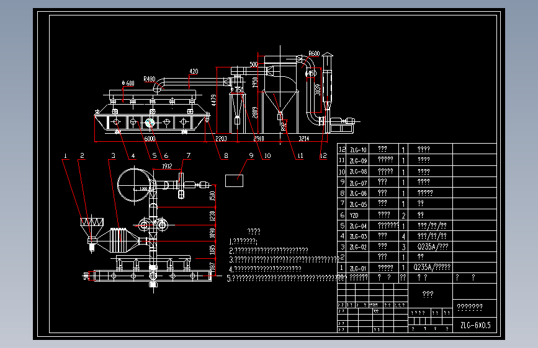The height and width of the screenshot is (348, 538).
Task: Select the large circle in plan view
Action: pyautogui.click(x=134, y=185)
